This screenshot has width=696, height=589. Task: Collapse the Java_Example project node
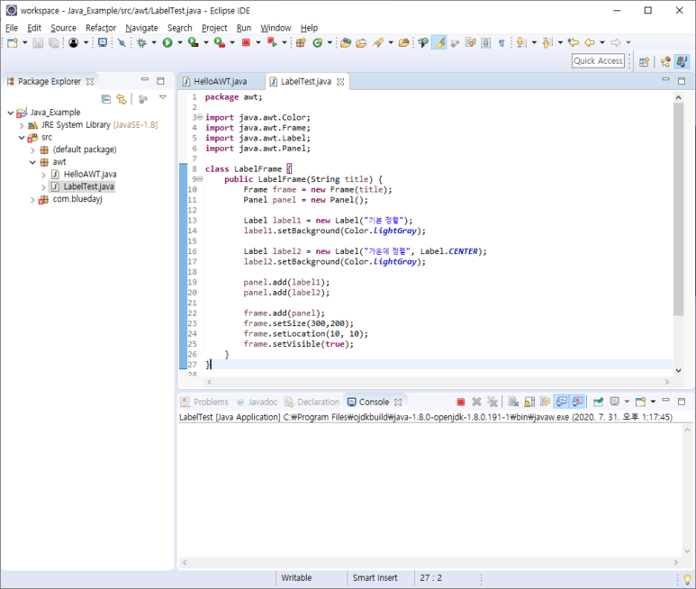click(11, 113)
